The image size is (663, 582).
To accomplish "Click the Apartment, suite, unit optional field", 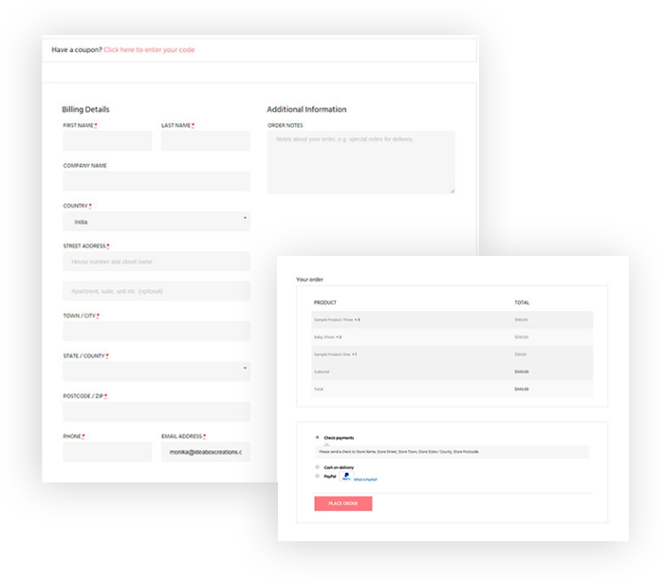I will pyautogui.click(x=157, y=291).
